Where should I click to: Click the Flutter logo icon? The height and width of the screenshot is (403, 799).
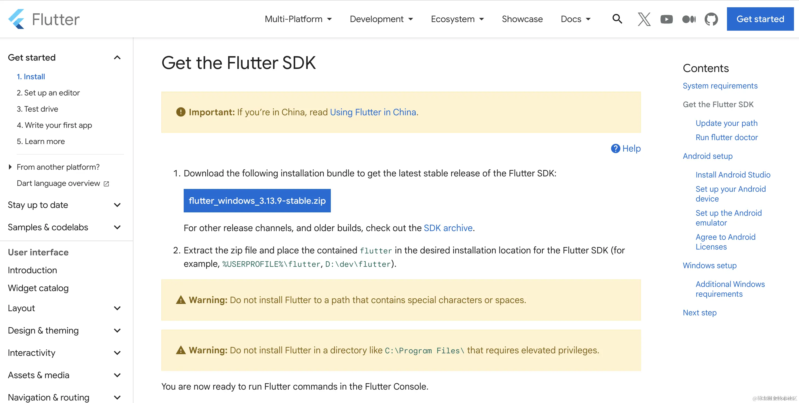click(16, 19)
